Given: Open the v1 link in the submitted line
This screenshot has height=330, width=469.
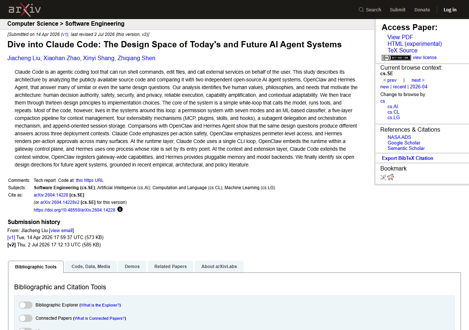Looking at the screenshot, I should tap(64, 34).
